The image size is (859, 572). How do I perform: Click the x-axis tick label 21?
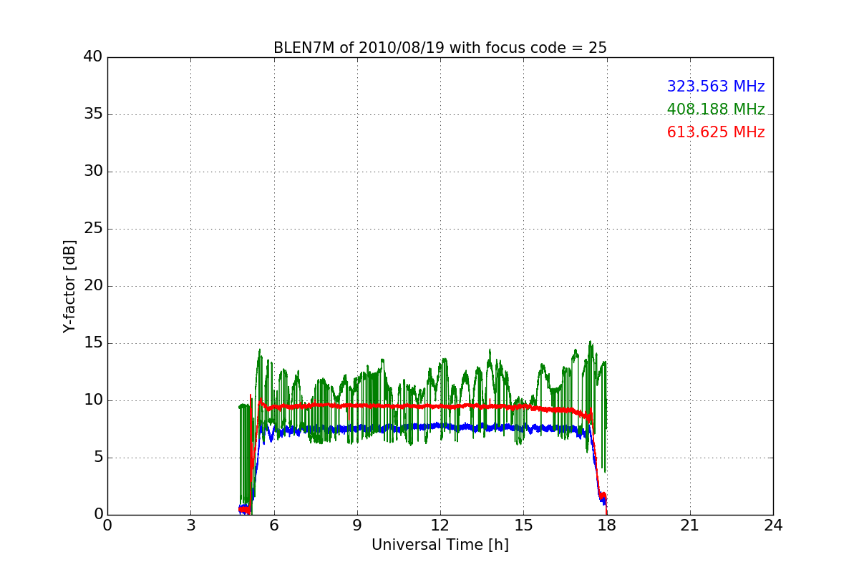[690, 526]
